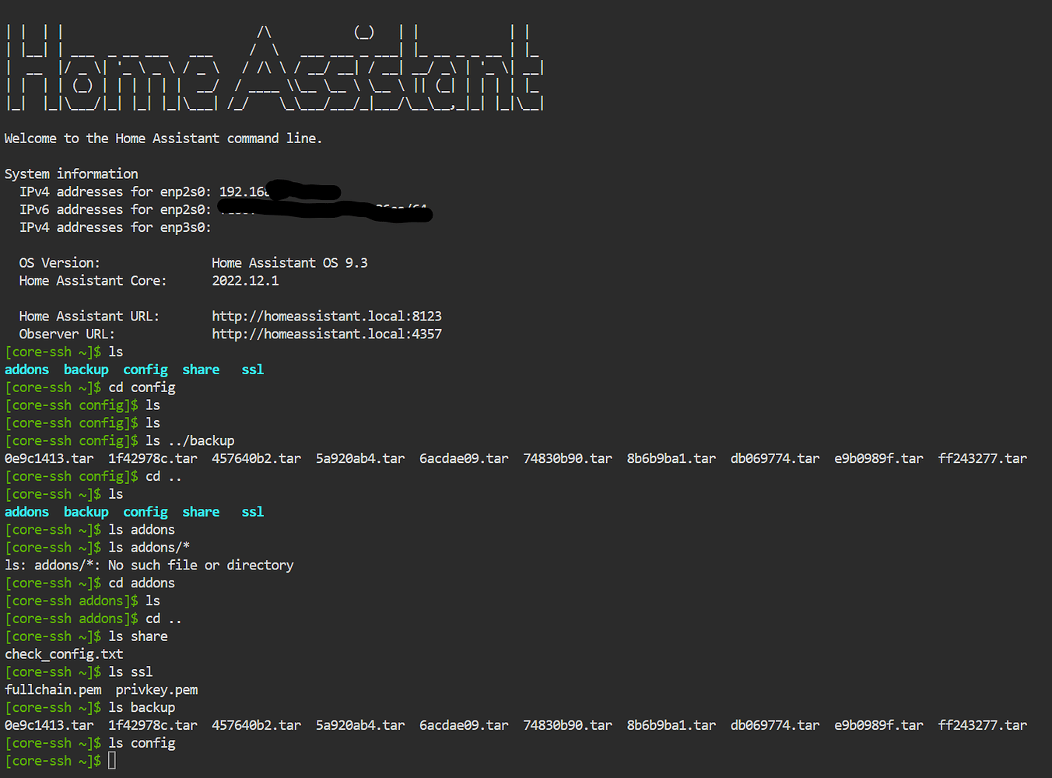This screenshot has width=1052, height=778.
Task: Select the fullchain.pem file name
Action: [x=53, y=690]
